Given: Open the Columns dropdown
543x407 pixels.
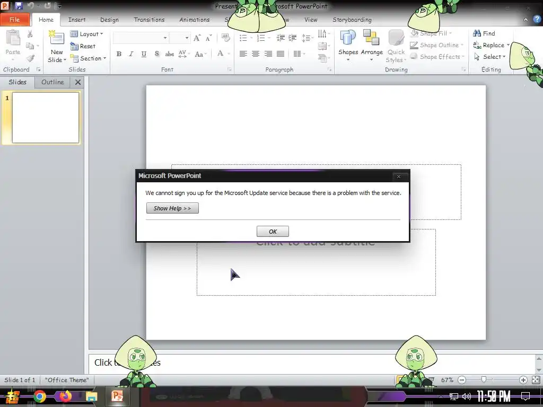Looking at the screenshot, I should tap(299, 54).
